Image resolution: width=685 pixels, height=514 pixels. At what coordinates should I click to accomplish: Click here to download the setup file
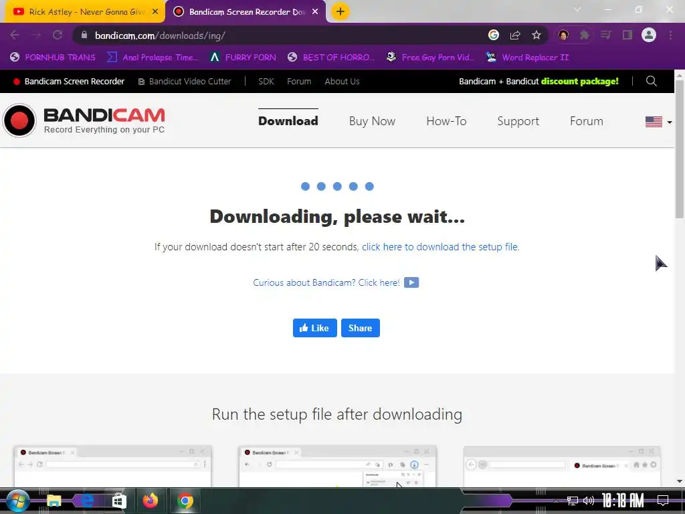(x=440, y=247)
